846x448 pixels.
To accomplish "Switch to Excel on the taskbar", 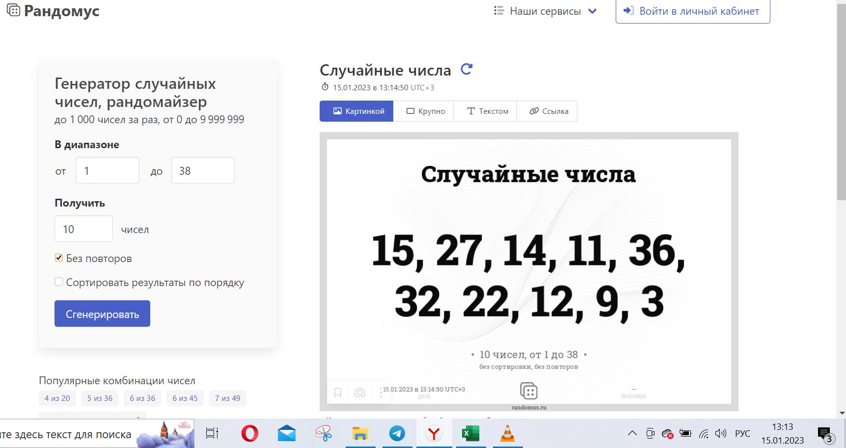I will 471,433.
